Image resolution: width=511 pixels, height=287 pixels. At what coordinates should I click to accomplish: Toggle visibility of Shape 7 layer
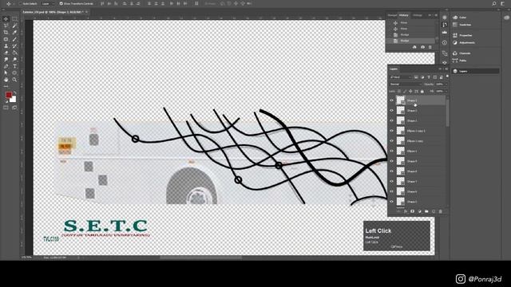(392, 181)
